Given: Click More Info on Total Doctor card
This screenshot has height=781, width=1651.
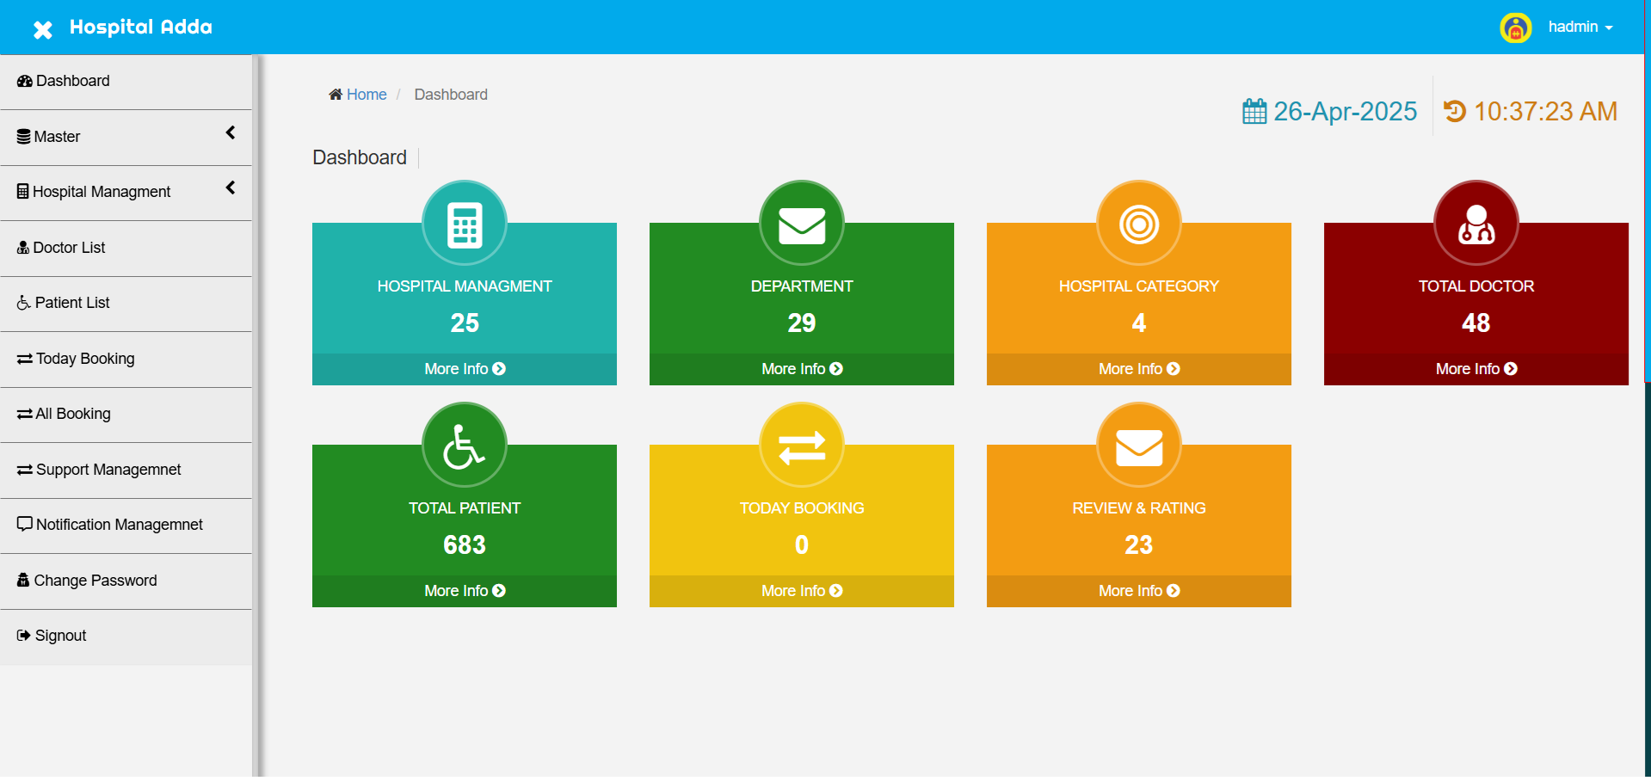Looking at the screenshot, I should pos(1475,369).
